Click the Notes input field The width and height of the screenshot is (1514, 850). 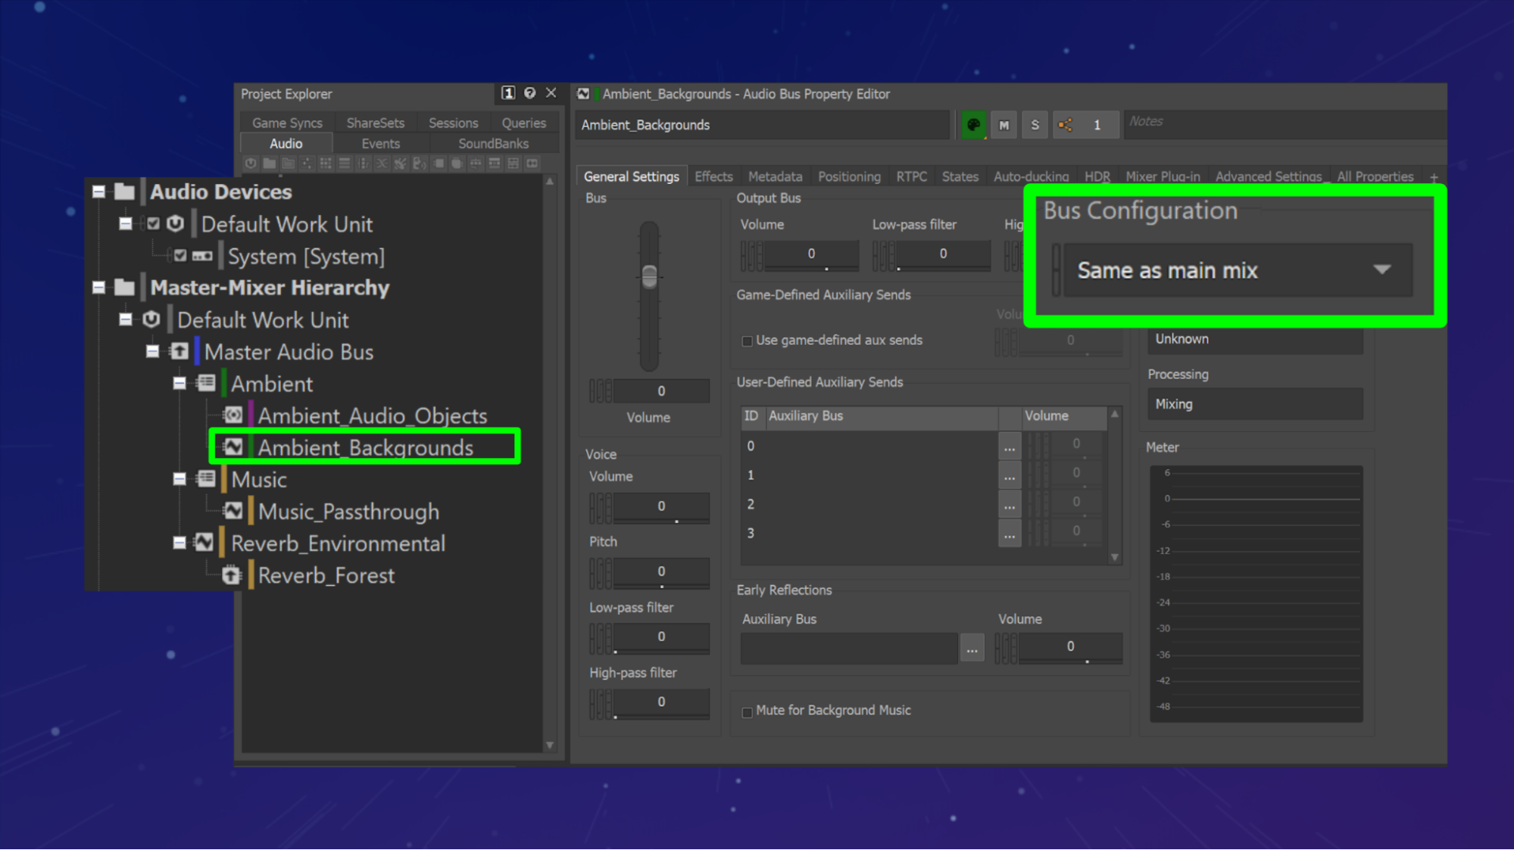click(1283, 124)
